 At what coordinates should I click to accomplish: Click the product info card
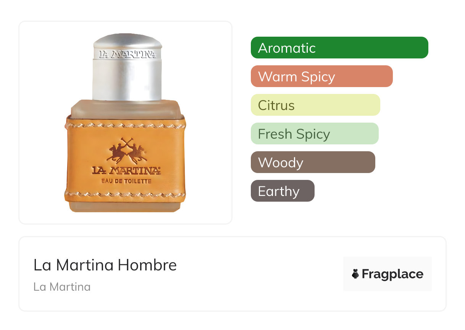click(x=232, y=274)
